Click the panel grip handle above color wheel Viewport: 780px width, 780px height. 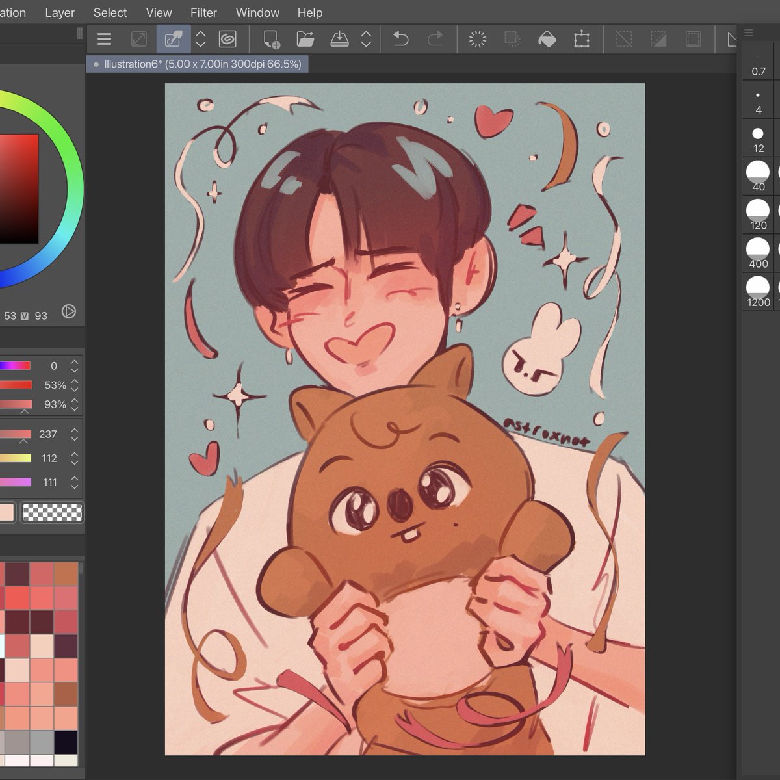pos(80,33)
